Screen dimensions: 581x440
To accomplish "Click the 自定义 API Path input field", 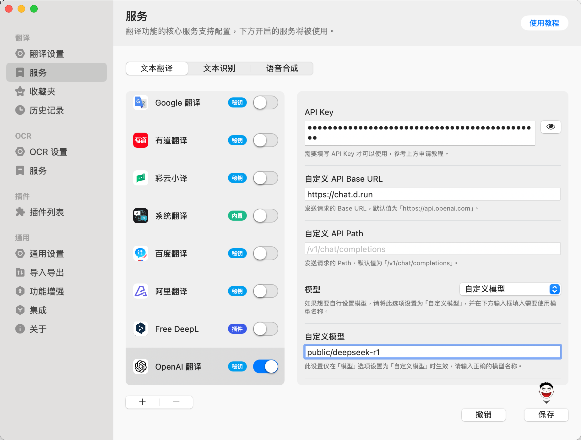I will pos(432,249).
